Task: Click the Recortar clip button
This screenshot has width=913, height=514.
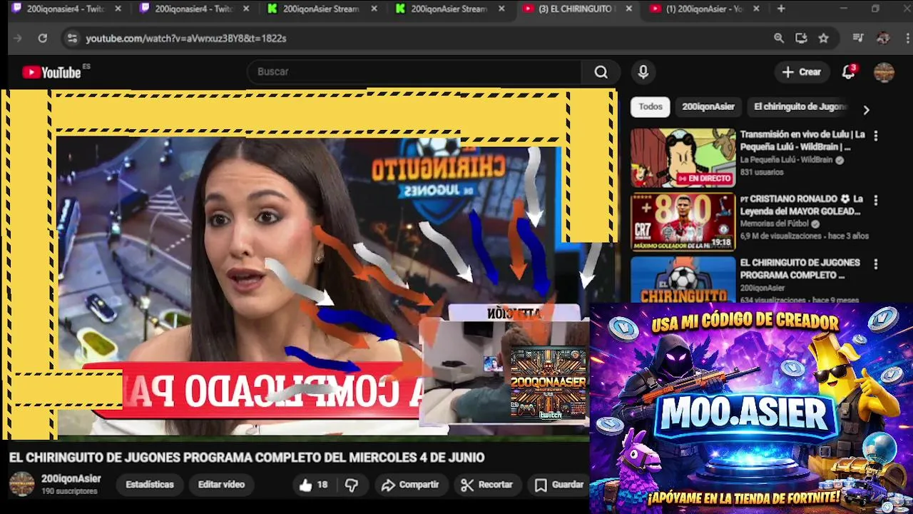Action: 487,485
